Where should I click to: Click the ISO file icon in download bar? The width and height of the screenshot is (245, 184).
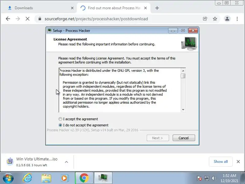click(10, 162)
